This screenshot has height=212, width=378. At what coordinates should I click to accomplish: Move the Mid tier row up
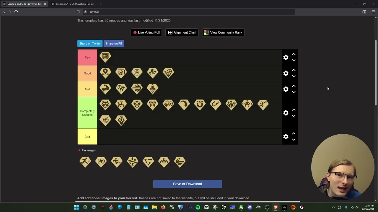tap(294, 86)
